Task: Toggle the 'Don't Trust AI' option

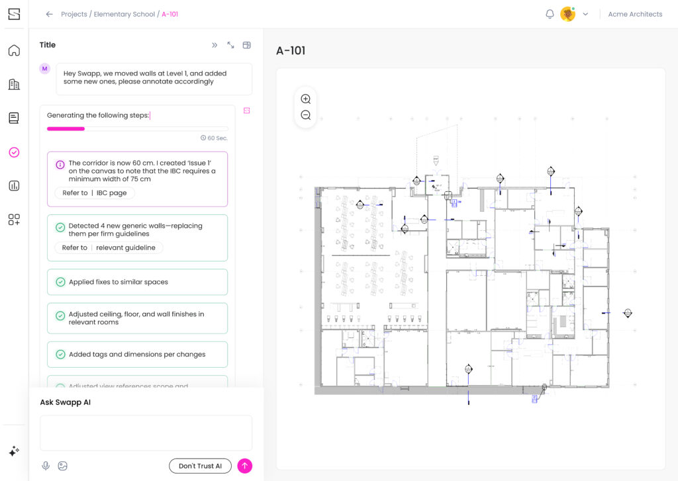Action: [200, 465]
